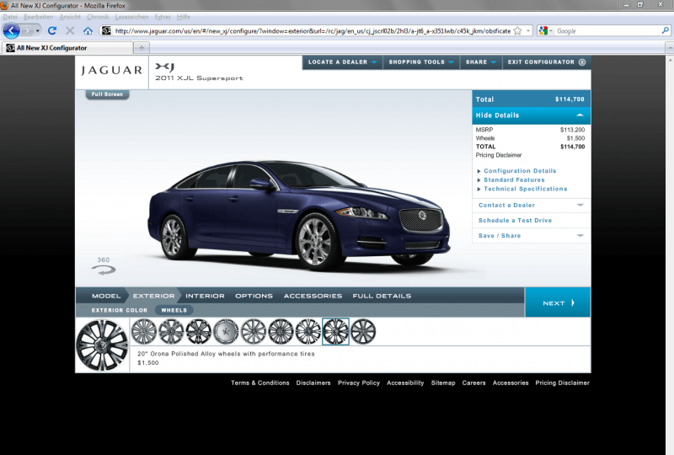Open the Share dropdown menu
Screen dimensions: 674x455
(x=481, y=62)
